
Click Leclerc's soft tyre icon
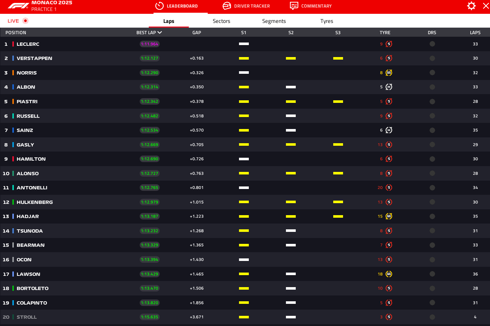(389, 44)
